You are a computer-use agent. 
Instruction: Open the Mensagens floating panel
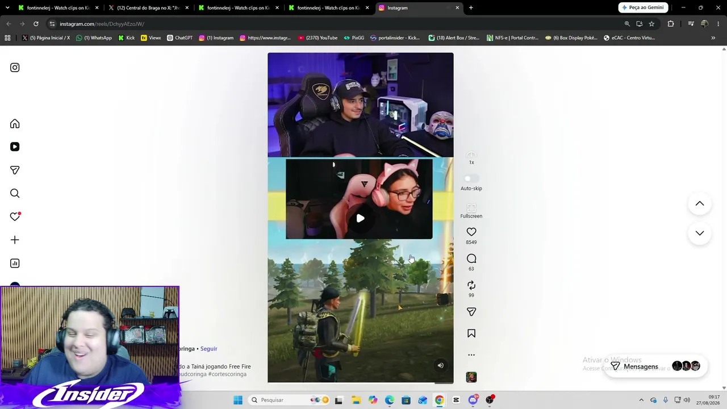tap(655, 366)
